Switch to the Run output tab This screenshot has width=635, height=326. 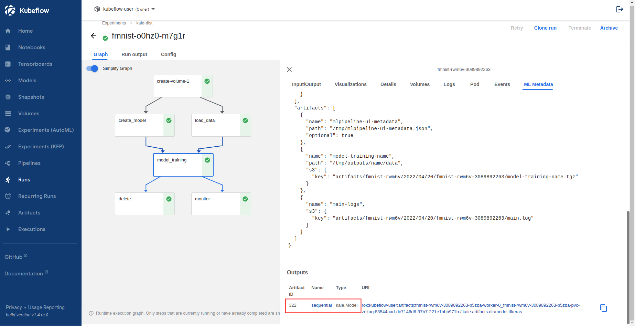134,54
